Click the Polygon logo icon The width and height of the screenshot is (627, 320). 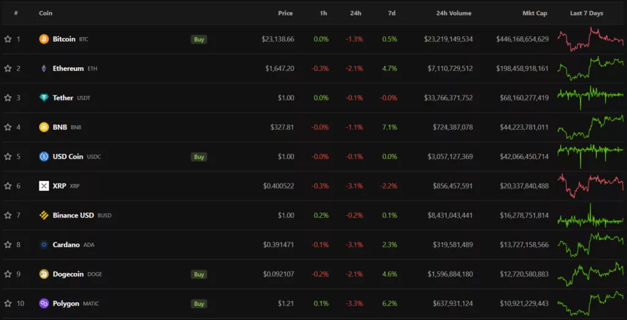[x=44, y=303]
